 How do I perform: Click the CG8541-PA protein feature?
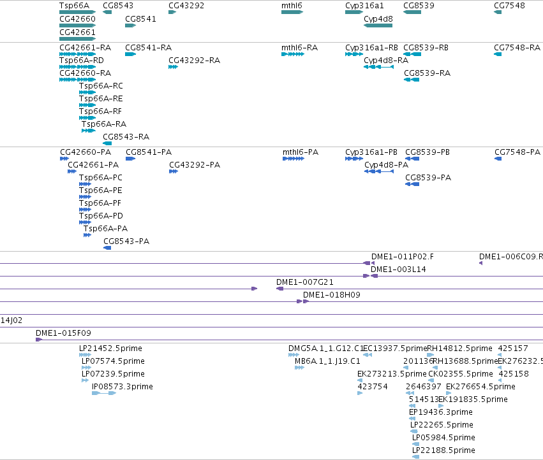131,159
